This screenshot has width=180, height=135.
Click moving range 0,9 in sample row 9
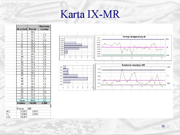pos(44,54)
